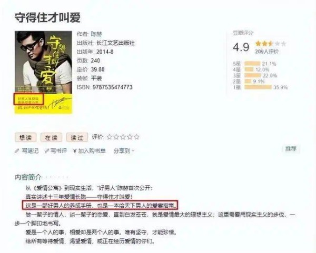Screen dimensions: 316x253
Task: Rate the book with the third star
Action: [x=123, y=137]
